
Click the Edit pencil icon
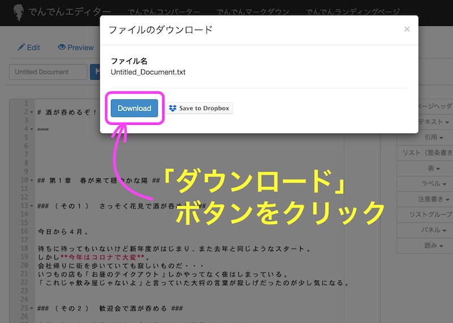tap(21, 47)
